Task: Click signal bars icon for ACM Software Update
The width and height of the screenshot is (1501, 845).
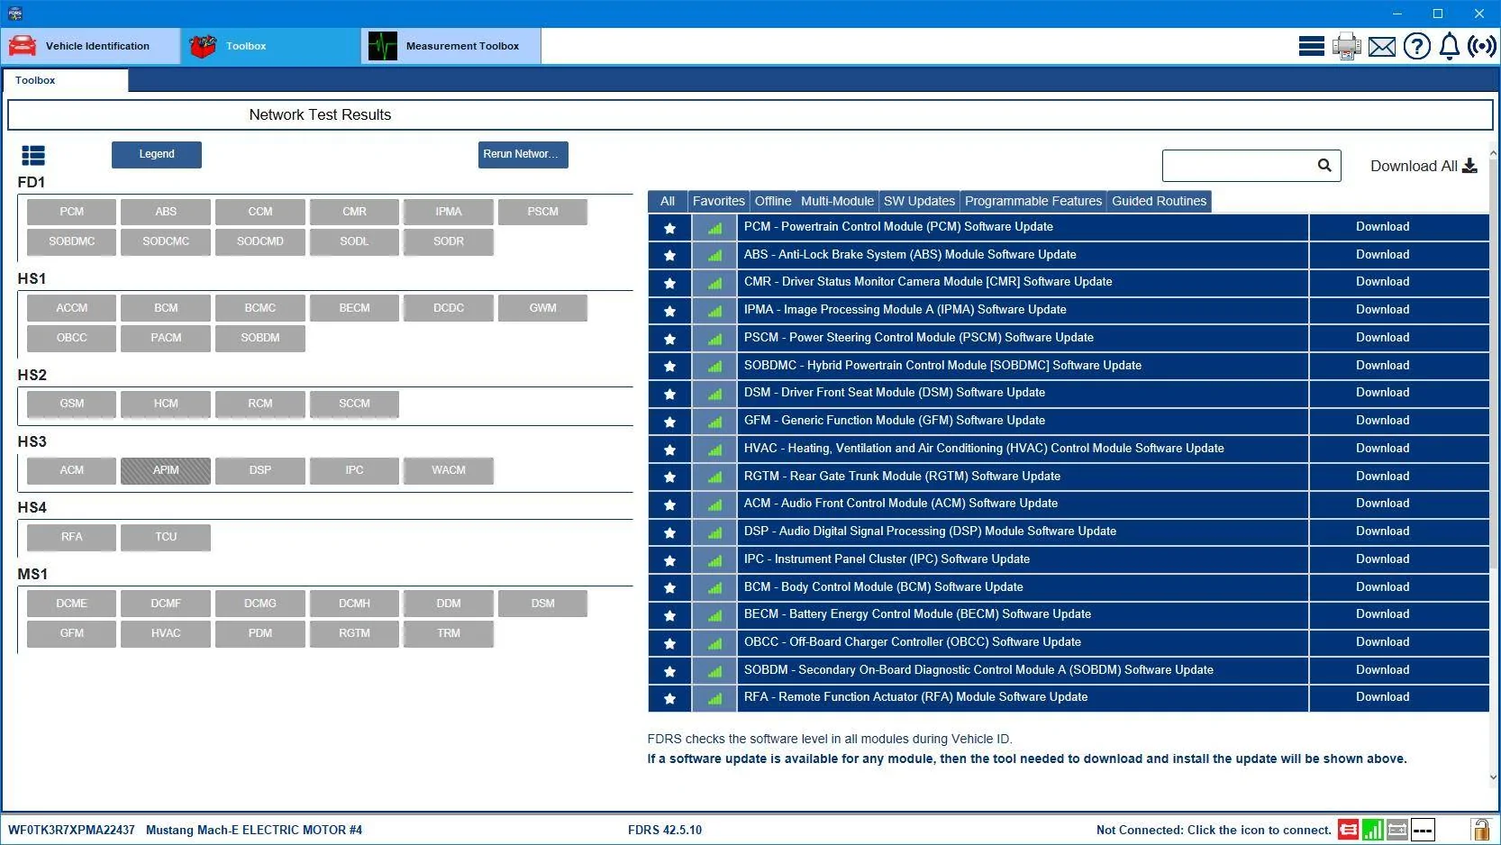Action: coord(714,504)
